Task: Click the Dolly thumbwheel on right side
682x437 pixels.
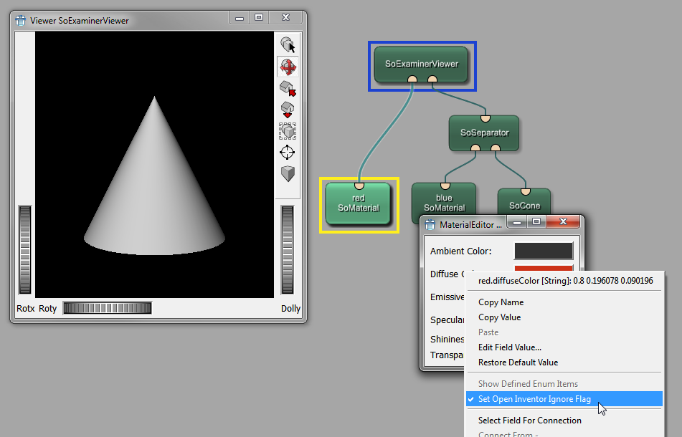Action: tap(288, 249)
